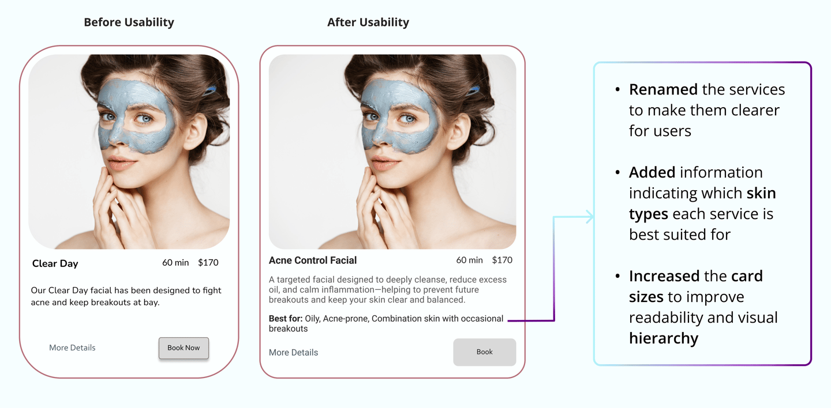Screen dimensions: 831x408
Task: Click the Best for skin types line
Action: click(386, 323)
